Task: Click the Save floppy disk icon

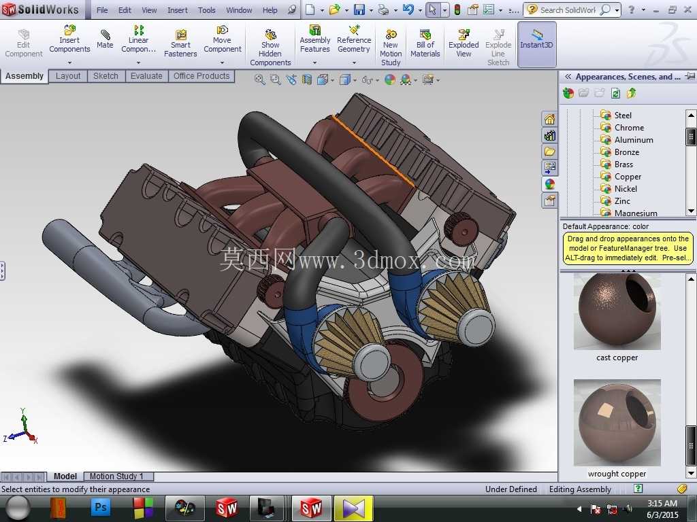Action: pos(359,10)
